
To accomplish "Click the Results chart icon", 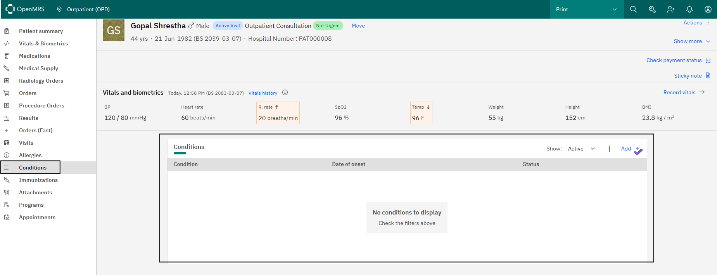I will click(x=7, y=118).
